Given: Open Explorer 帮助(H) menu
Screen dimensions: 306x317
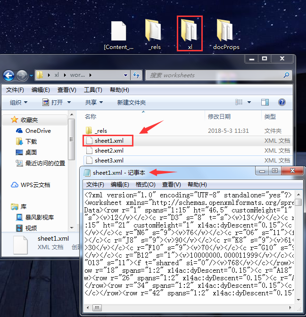Looking at the screenshot, I should click(x=119, y=90).
